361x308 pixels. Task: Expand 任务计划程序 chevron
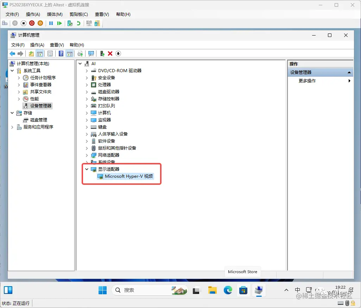click(19, 78)
